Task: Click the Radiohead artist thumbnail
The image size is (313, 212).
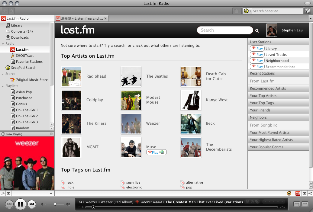Action: [x=71, y=77]
